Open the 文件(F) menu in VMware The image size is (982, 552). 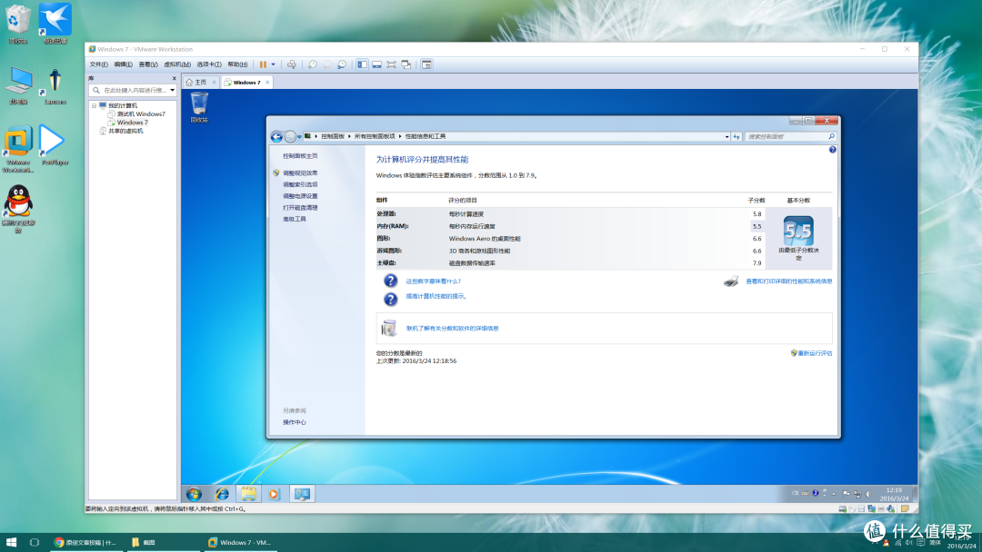(x=98, y=64)
